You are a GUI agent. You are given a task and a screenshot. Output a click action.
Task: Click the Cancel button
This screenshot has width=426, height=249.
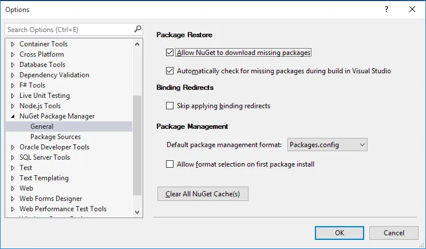point(394,233)
